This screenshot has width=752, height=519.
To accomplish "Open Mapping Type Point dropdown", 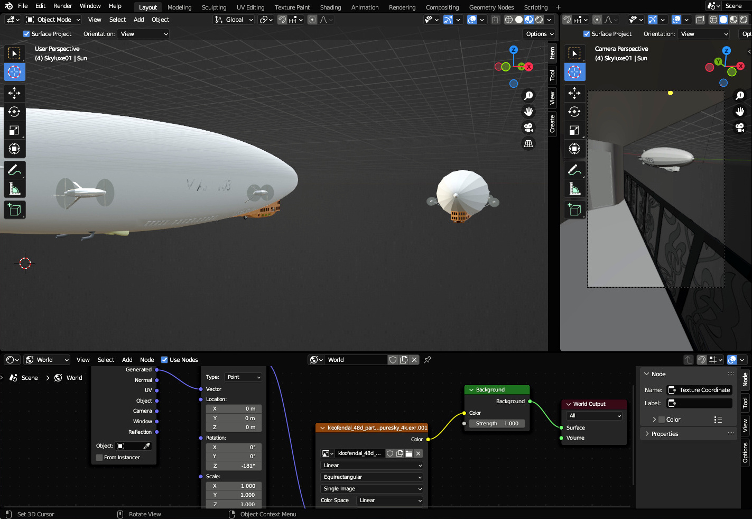I will (x=244, y=377).
